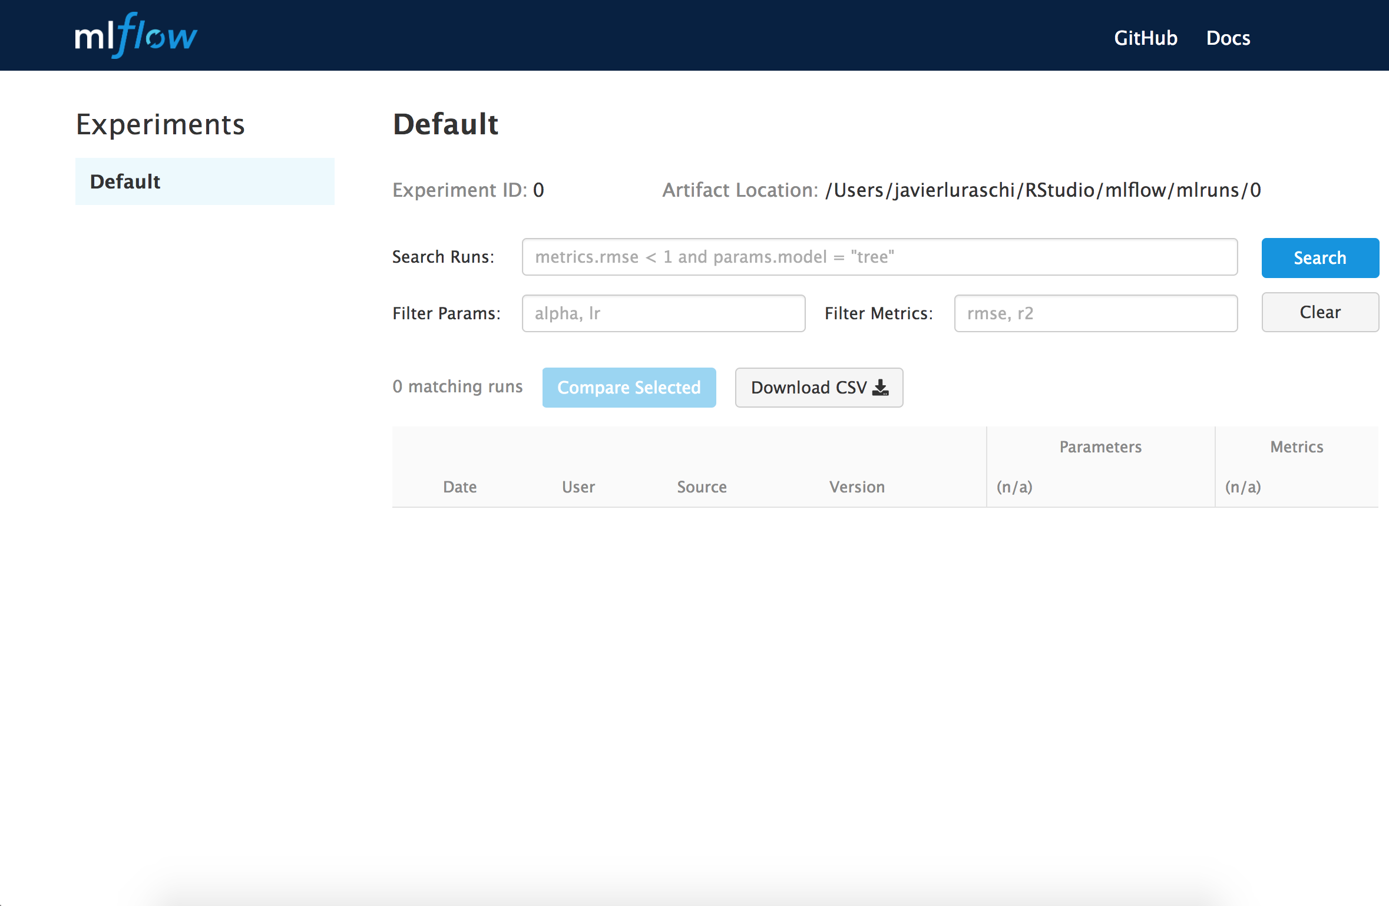Click the mlflow logo
The image size is (1389, 906).
click(136, 36)
